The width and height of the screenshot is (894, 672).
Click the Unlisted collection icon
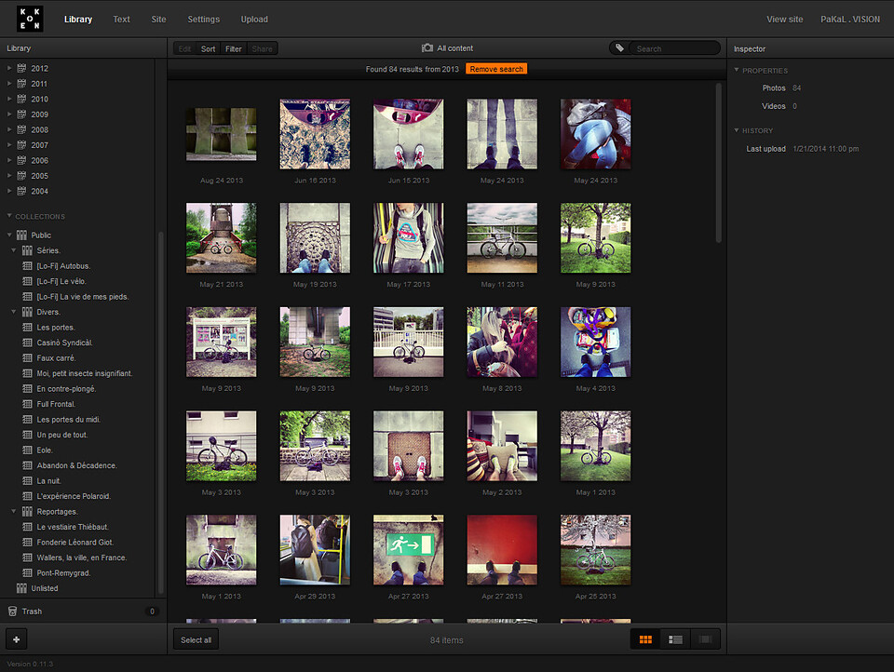pyautogui.click(x=21, y=588)
